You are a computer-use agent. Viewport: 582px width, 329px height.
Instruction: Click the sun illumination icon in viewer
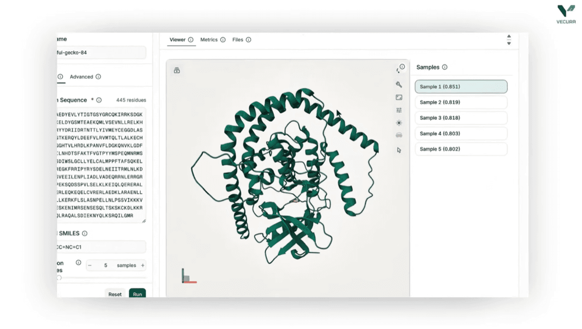[399, 123]
